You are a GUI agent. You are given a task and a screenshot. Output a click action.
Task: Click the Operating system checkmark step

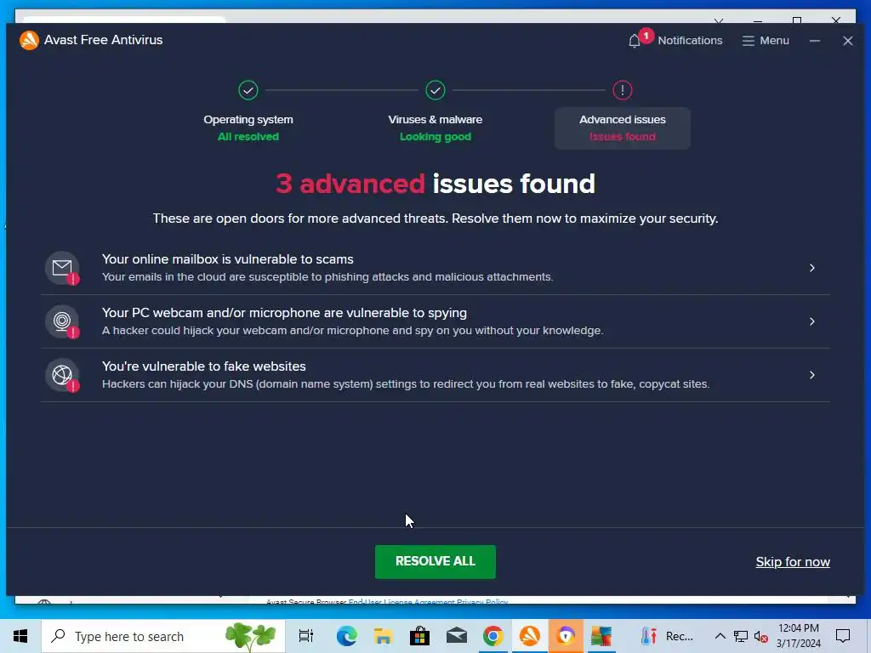248,90
